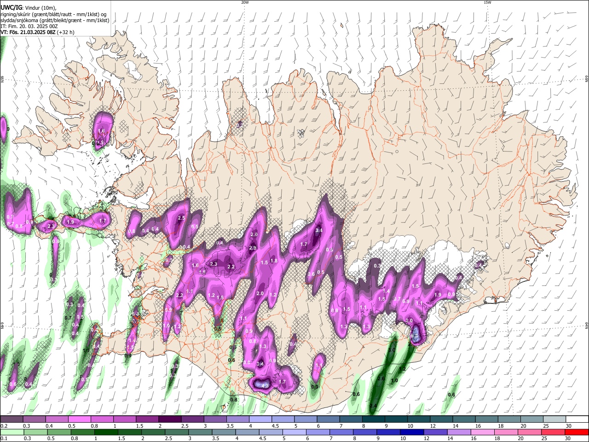Click the 'IT: Fim. 20. 03. 2025 00Z' line
The width and height of the screenshot is (589, 442).
(x=29, y=26)
